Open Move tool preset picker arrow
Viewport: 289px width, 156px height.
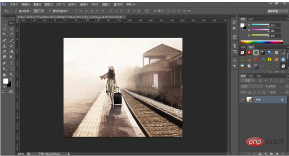pyautogui.click(x=11, y=11)
